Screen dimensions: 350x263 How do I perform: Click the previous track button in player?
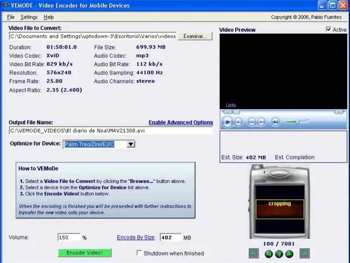pos(252,122)
